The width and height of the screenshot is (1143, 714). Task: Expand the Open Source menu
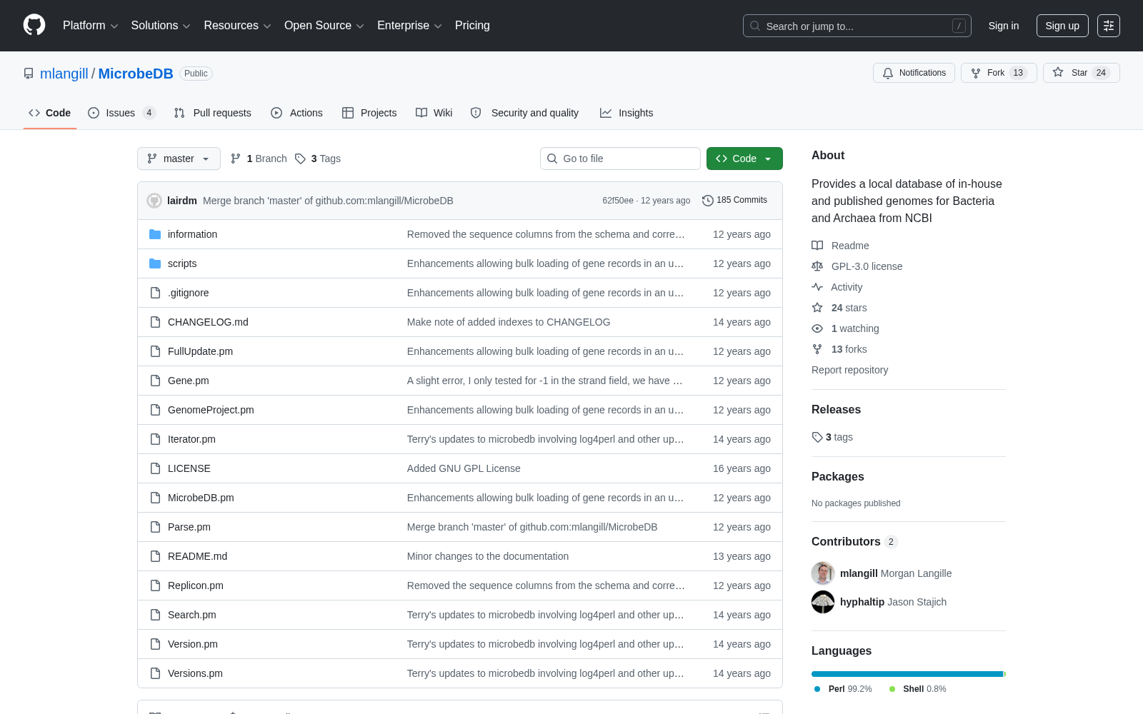pyautogui.click(x=324, y=26)
